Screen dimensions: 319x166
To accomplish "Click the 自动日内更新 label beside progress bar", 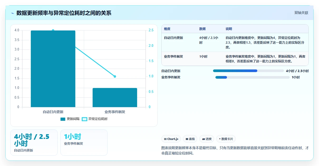I will coord(171,71).
